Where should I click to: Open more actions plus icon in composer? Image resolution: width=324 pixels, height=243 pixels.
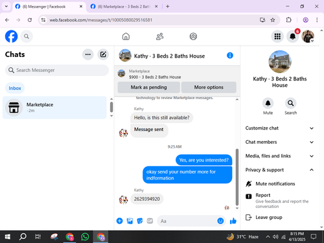point(120,221)
